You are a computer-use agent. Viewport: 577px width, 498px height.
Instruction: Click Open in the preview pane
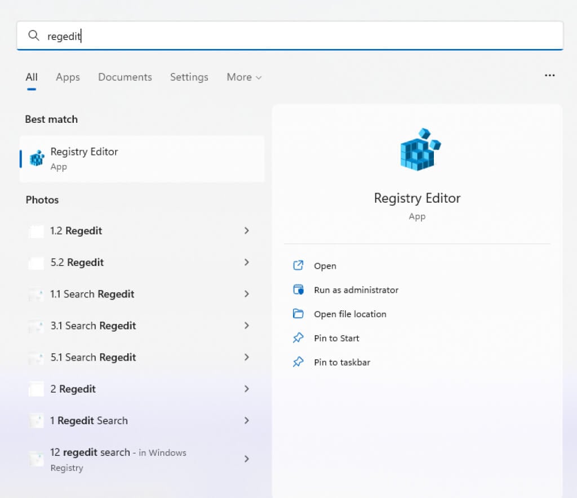click(325, 265)
